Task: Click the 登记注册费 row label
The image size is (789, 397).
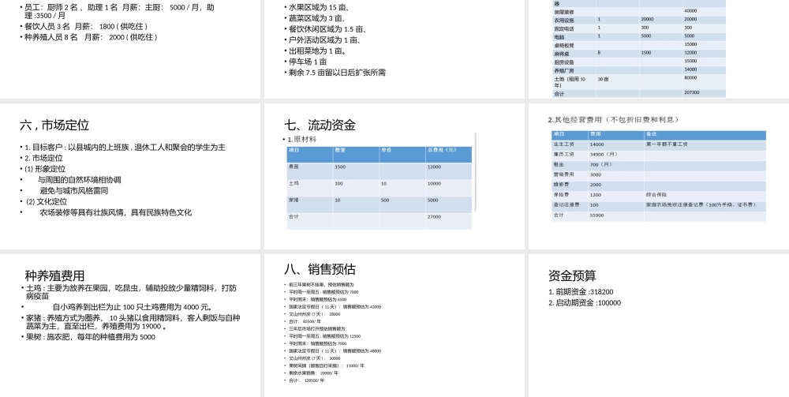Action: (x=566, y=204)
